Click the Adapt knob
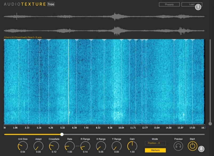214x156 pixels. (38, 146)
